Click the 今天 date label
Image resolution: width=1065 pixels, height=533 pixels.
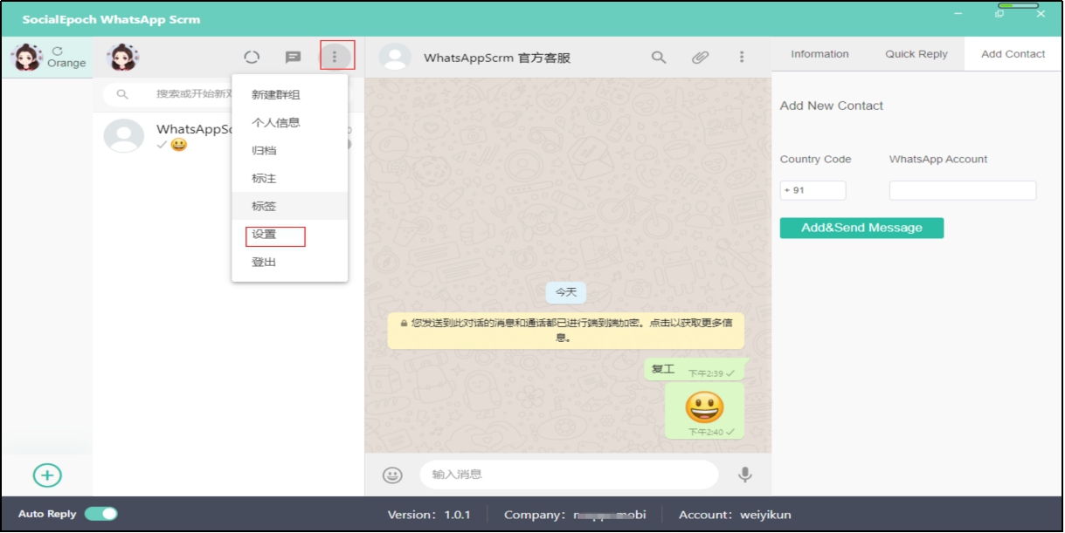click(x=566, y=292)
